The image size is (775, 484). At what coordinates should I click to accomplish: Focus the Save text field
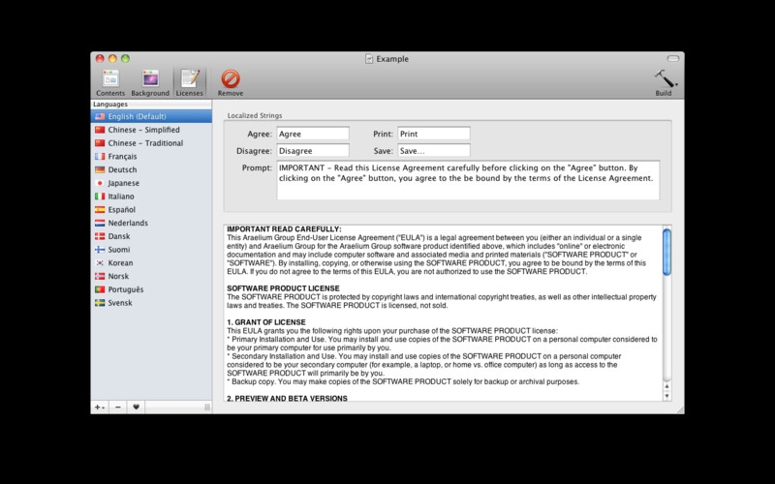pos(433,151)
